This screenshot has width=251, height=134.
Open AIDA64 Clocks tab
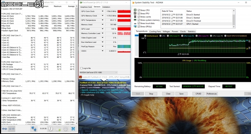point(183,32)
